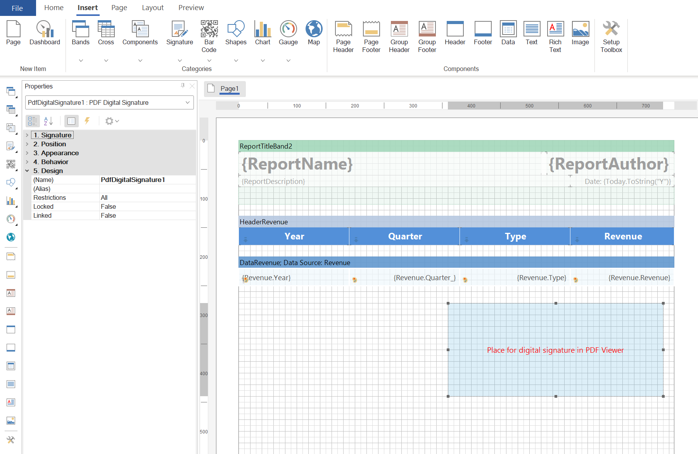Edit the (Name) value PdfDigitalSignature1
698x454 pixels.
coord(147,180)
